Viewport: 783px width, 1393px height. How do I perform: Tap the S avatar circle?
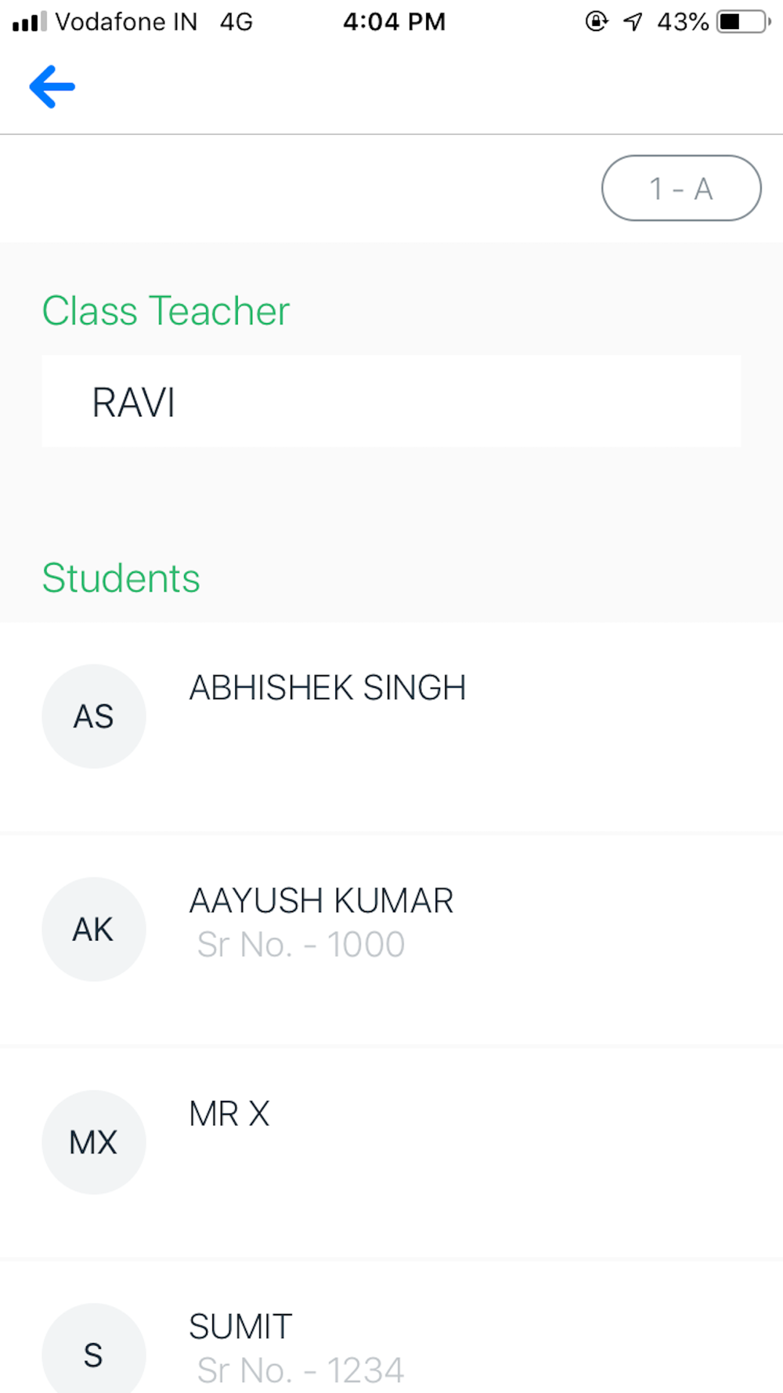(x=94, y=1352)
